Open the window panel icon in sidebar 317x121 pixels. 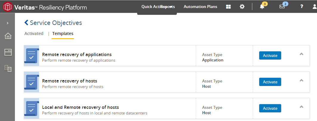8,52
